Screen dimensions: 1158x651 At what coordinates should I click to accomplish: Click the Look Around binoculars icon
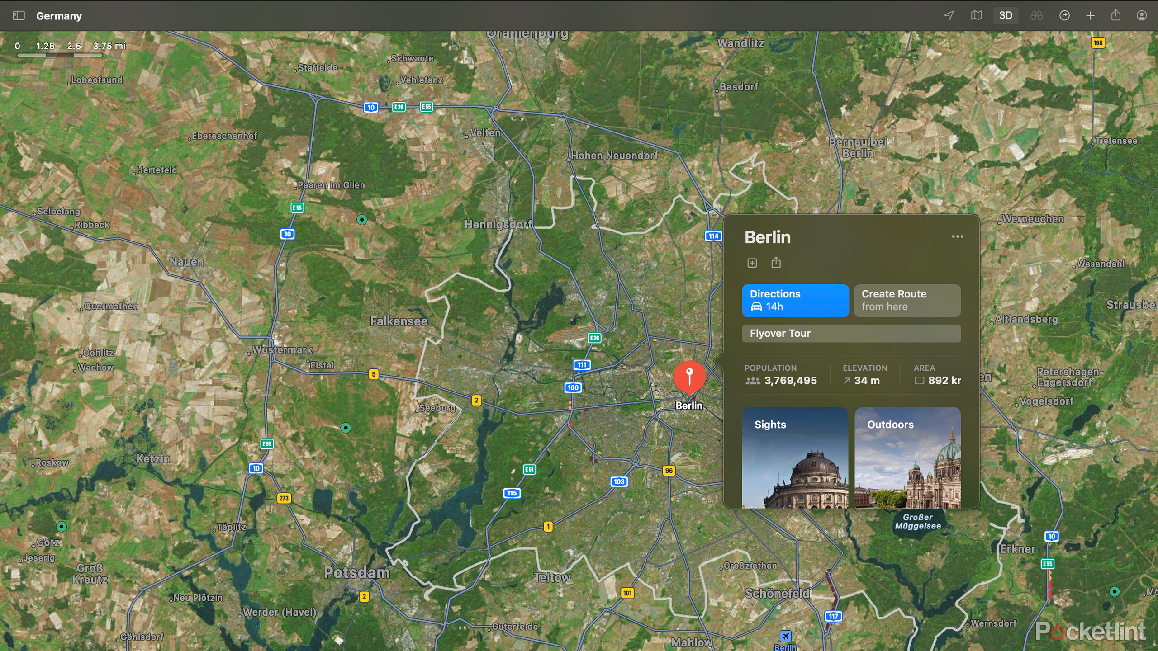tap(1036, 16)
